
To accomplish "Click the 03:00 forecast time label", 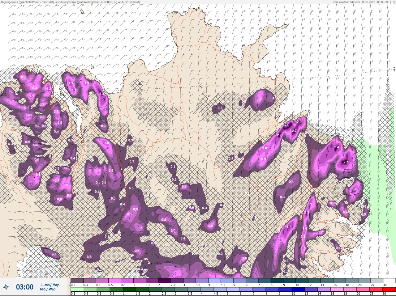I will coord(25,287).
